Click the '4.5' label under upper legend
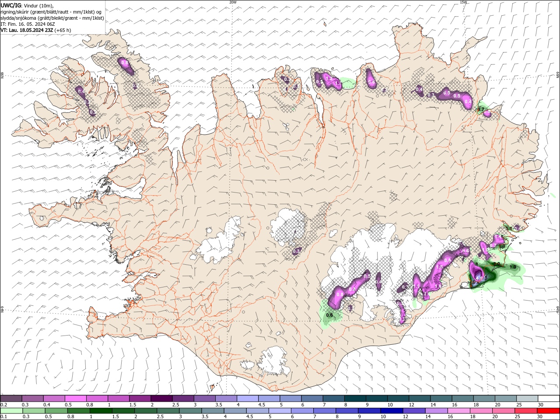 262,405
